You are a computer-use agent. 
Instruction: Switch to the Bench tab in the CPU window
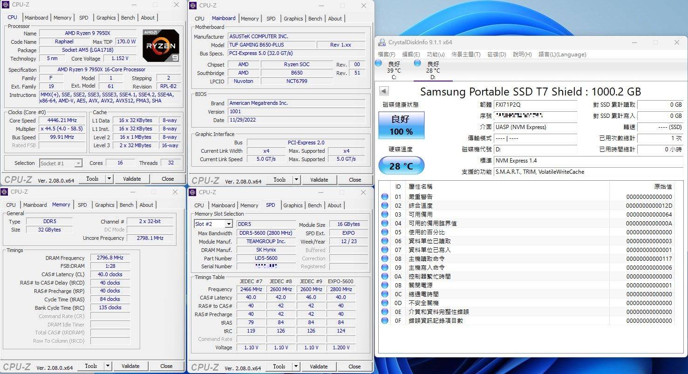128,17
